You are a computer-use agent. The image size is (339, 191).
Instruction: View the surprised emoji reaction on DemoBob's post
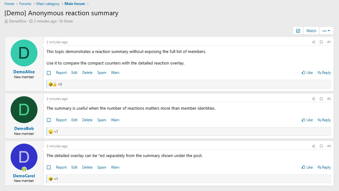[x=51, y=131]
